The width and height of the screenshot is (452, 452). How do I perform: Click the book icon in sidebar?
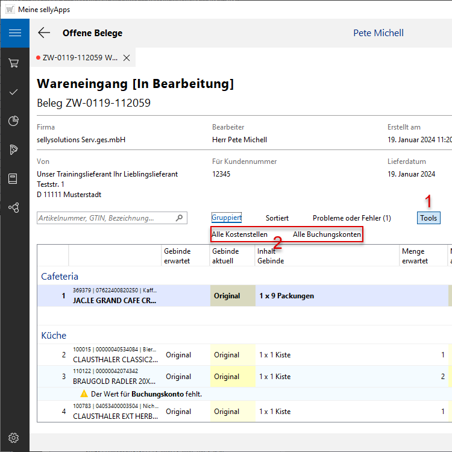14,178
